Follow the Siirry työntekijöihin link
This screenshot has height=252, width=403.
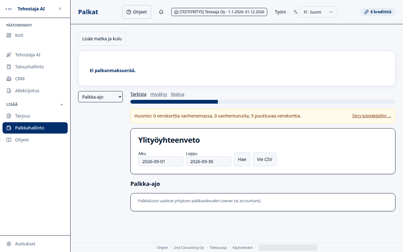(x=372, y=116)
